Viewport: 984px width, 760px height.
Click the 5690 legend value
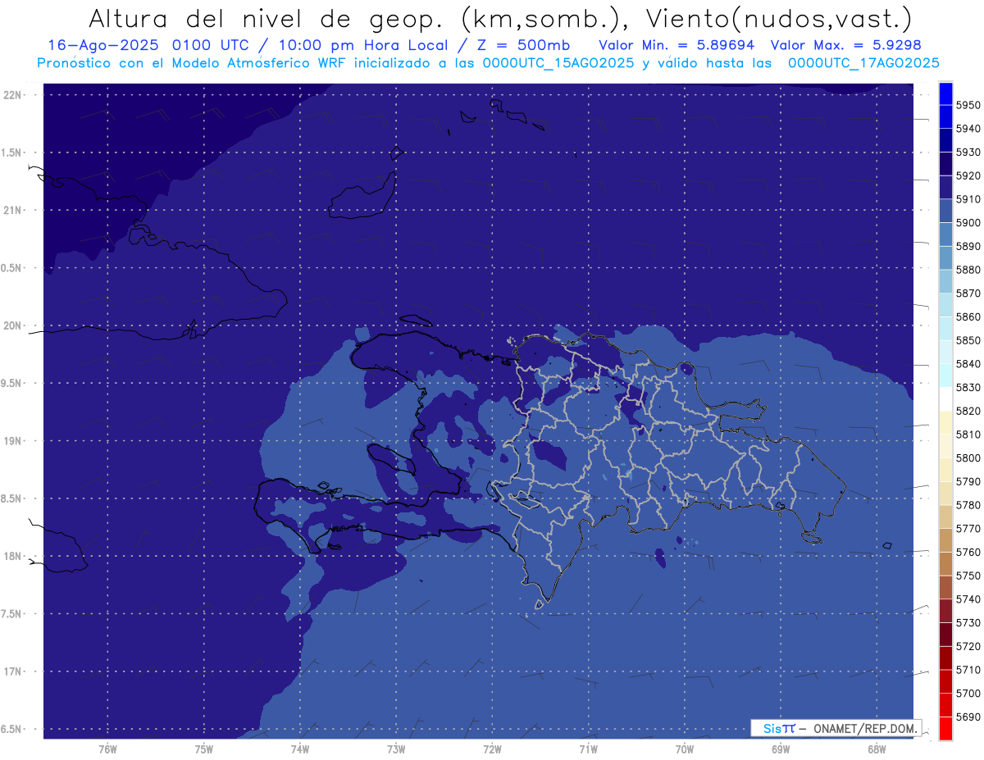click(x=968, y=717)
